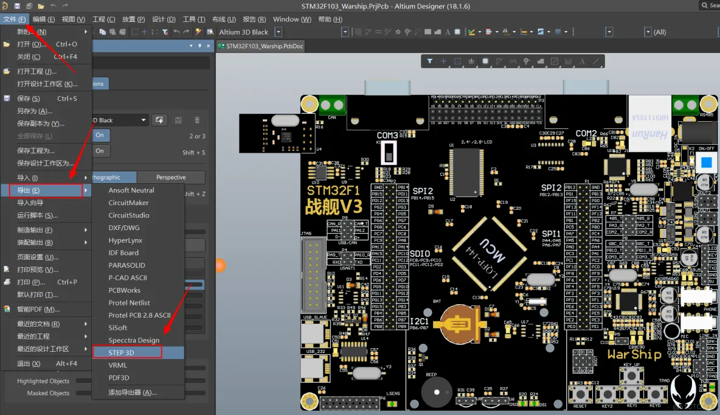Click the create new view configuration icon

pyautogui.click(x=159, y=120)
